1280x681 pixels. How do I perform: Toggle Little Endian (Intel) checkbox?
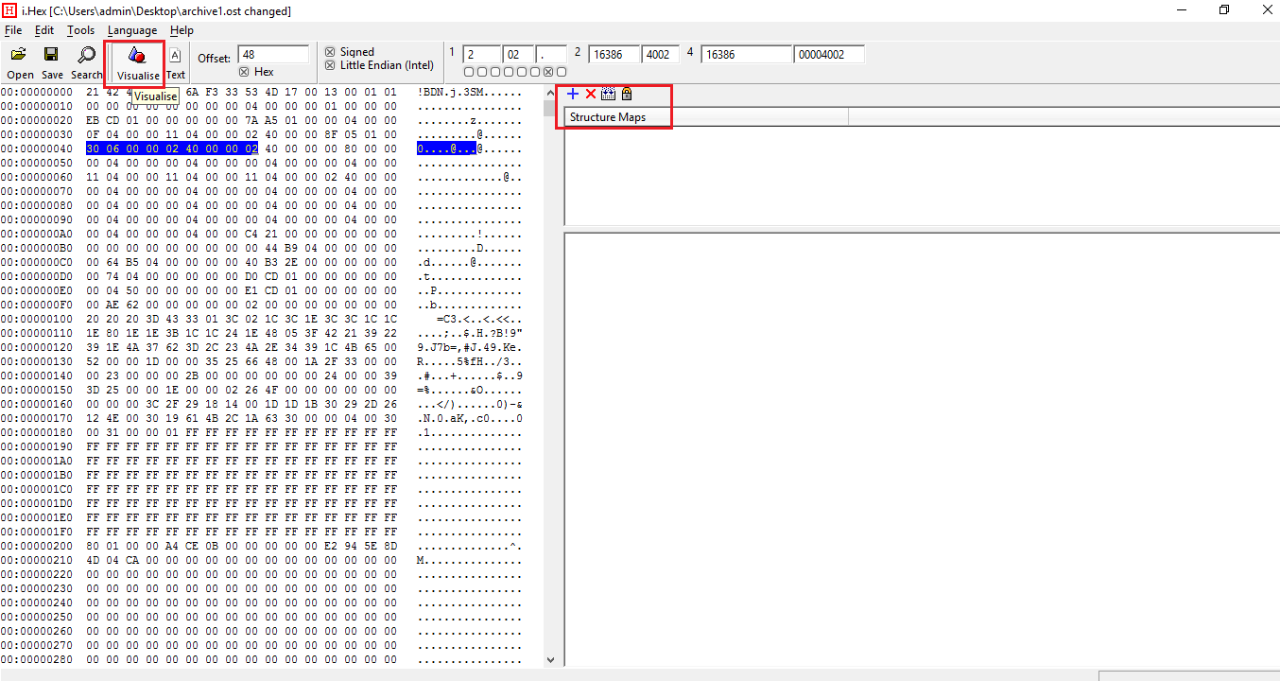point(330,65)
